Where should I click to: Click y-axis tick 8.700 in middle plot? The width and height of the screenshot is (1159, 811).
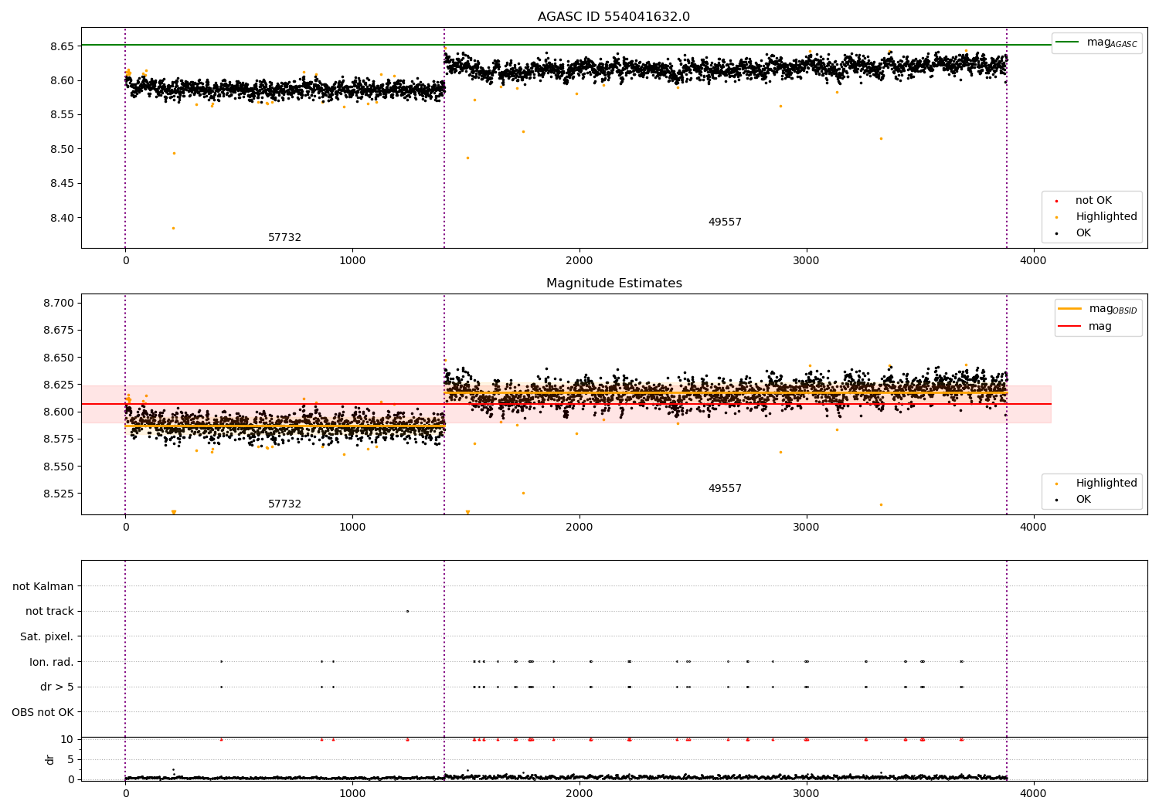point(59,303)
